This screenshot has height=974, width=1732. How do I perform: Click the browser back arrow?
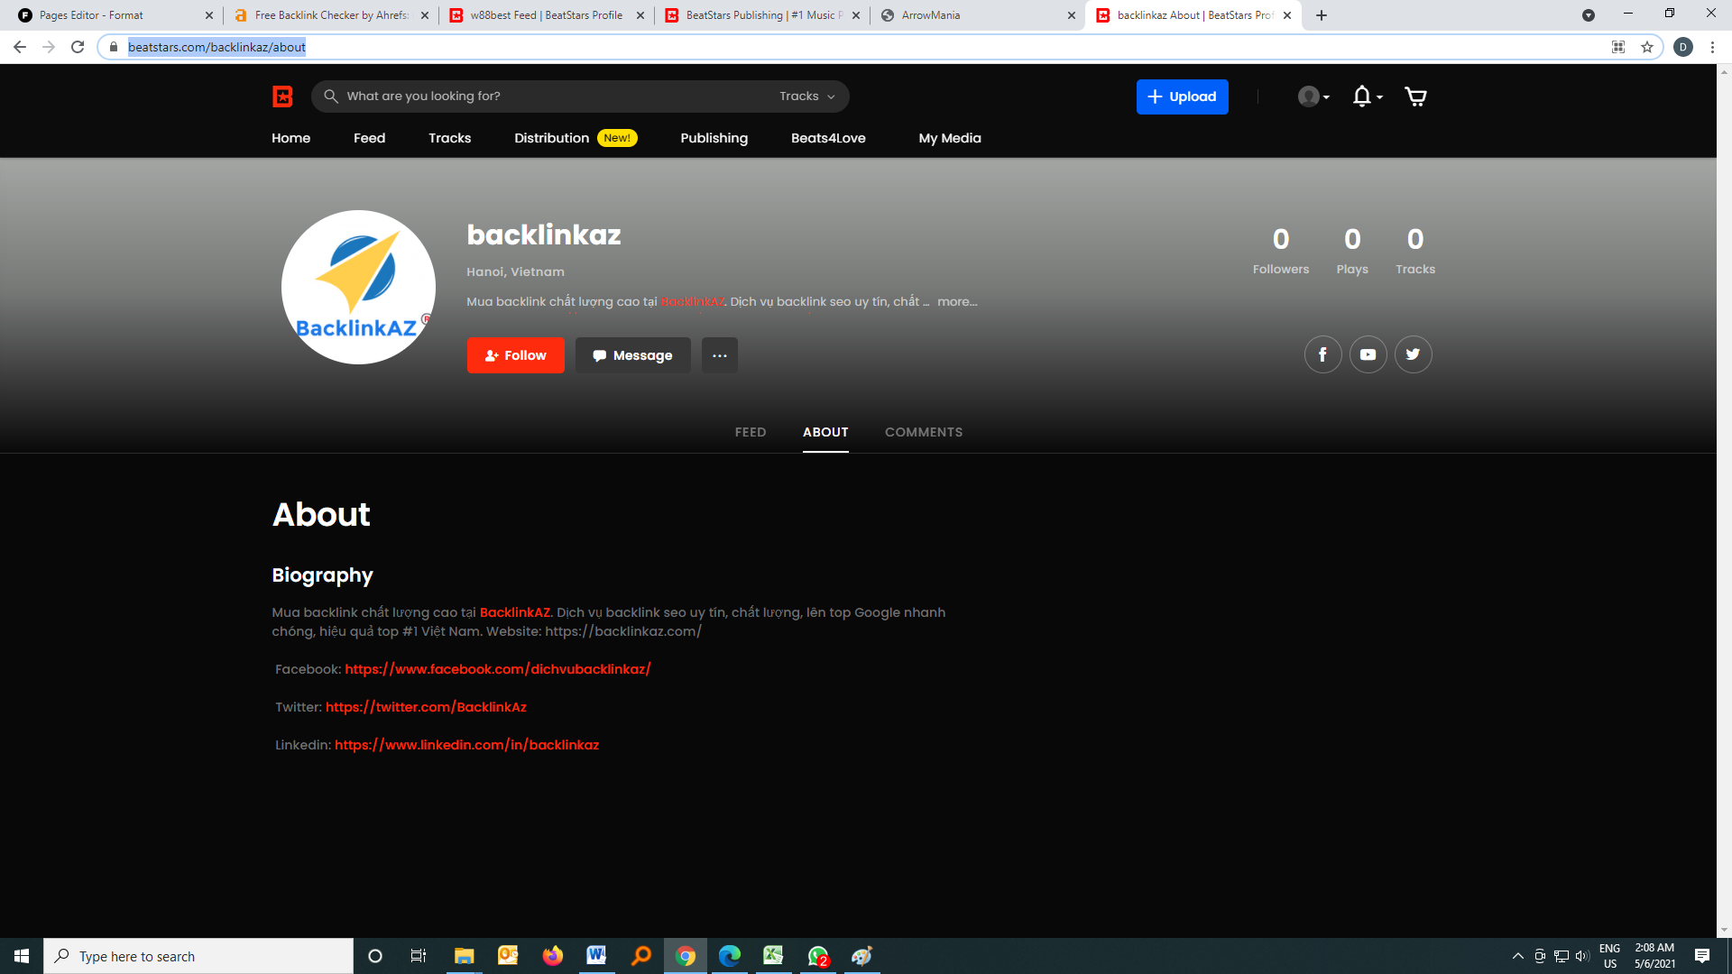(20, 47)
